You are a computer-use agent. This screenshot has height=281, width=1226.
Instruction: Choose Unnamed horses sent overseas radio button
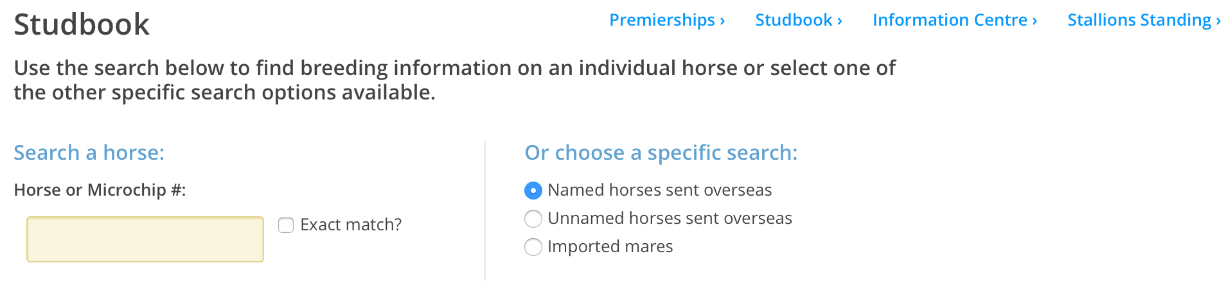(x=533, y=219)
